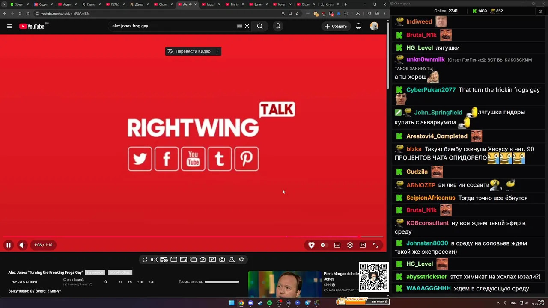Image resolution: width=548 pixels, height=308 pixels.
Task: Open translate video options menu
Action: coord(217,51)
